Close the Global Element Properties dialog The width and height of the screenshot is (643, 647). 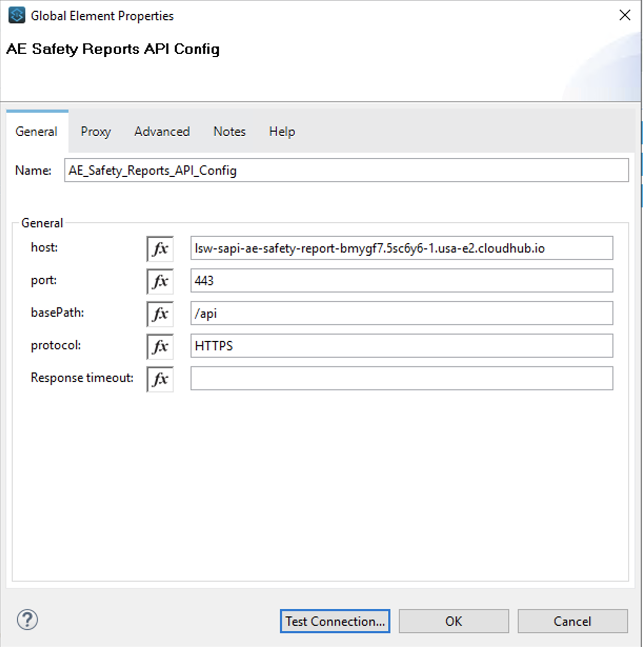click(625, 15)
